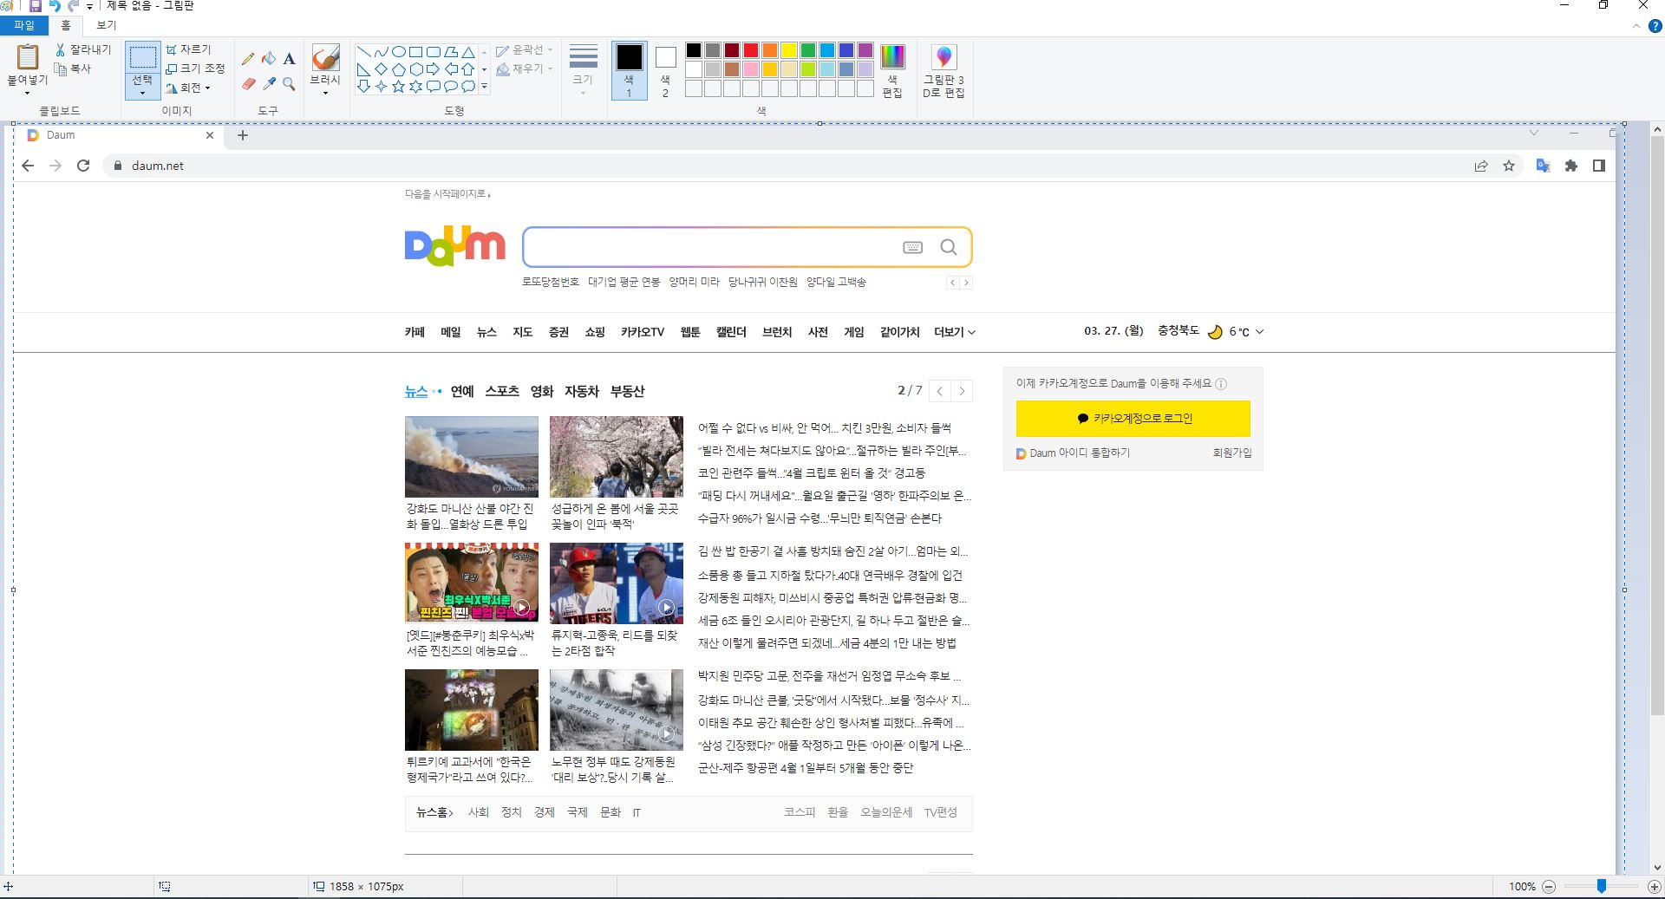Select the Magnifier tool

tap(290, 84)
